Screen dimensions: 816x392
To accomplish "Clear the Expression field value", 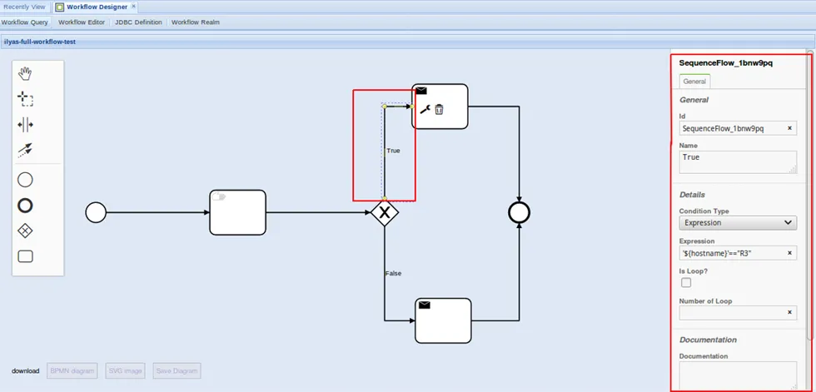I will (789, 253).
